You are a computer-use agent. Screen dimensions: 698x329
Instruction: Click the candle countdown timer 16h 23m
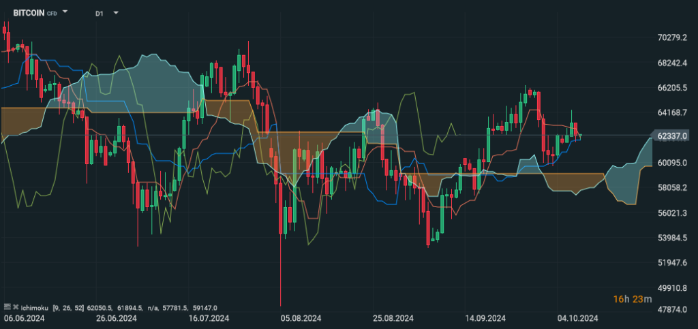click(632, 298)
